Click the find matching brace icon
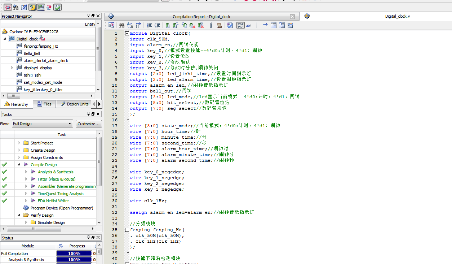The image size is (452, 264). click(138, 25)
